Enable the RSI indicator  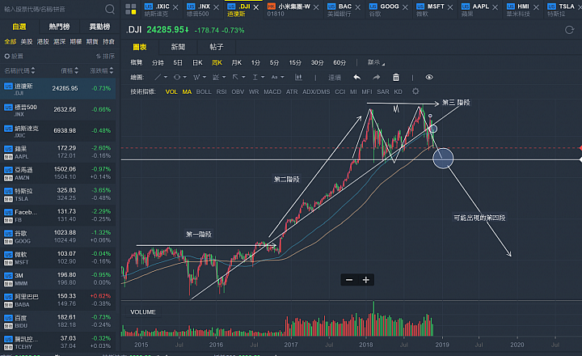pos(221,91)
